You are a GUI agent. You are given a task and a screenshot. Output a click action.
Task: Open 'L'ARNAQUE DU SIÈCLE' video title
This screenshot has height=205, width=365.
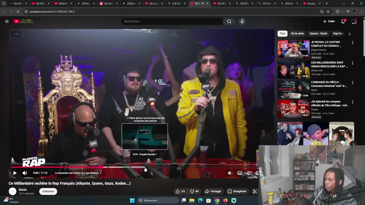[x=329, y=84]
